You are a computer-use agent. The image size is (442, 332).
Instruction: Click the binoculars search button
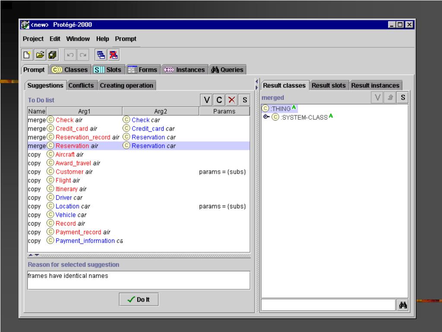403,305
